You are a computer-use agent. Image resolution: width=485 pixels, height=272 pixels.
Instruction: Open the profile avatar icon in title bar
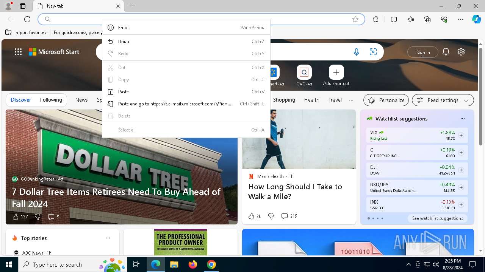click(x=8, y=6)
